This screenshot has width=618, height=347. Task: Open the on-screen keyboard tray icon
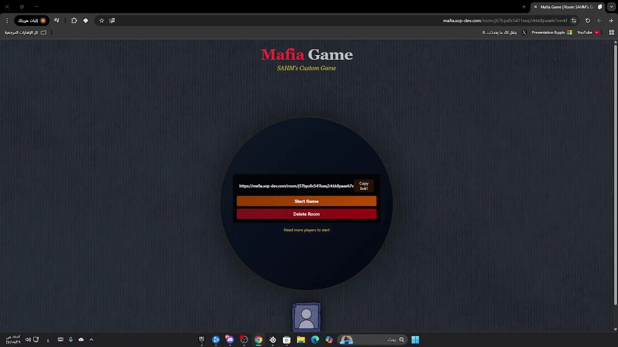coord(60,340)
